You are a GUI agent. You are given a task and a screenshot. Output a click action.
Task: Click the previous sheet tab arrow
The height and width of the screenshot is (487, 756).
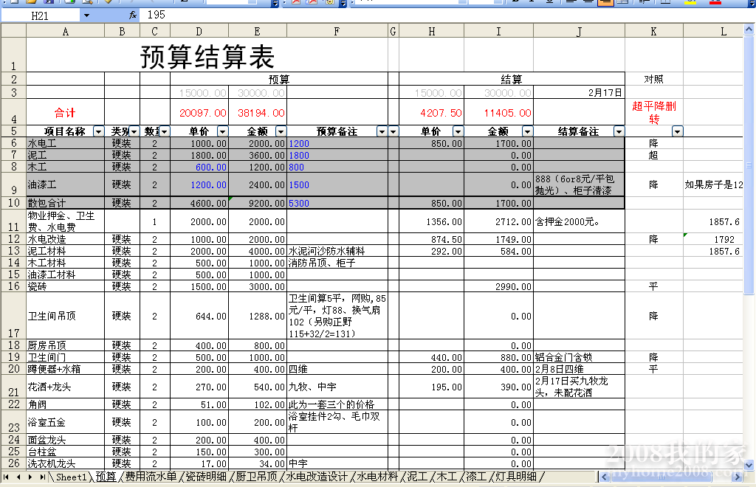click(19, 477)
